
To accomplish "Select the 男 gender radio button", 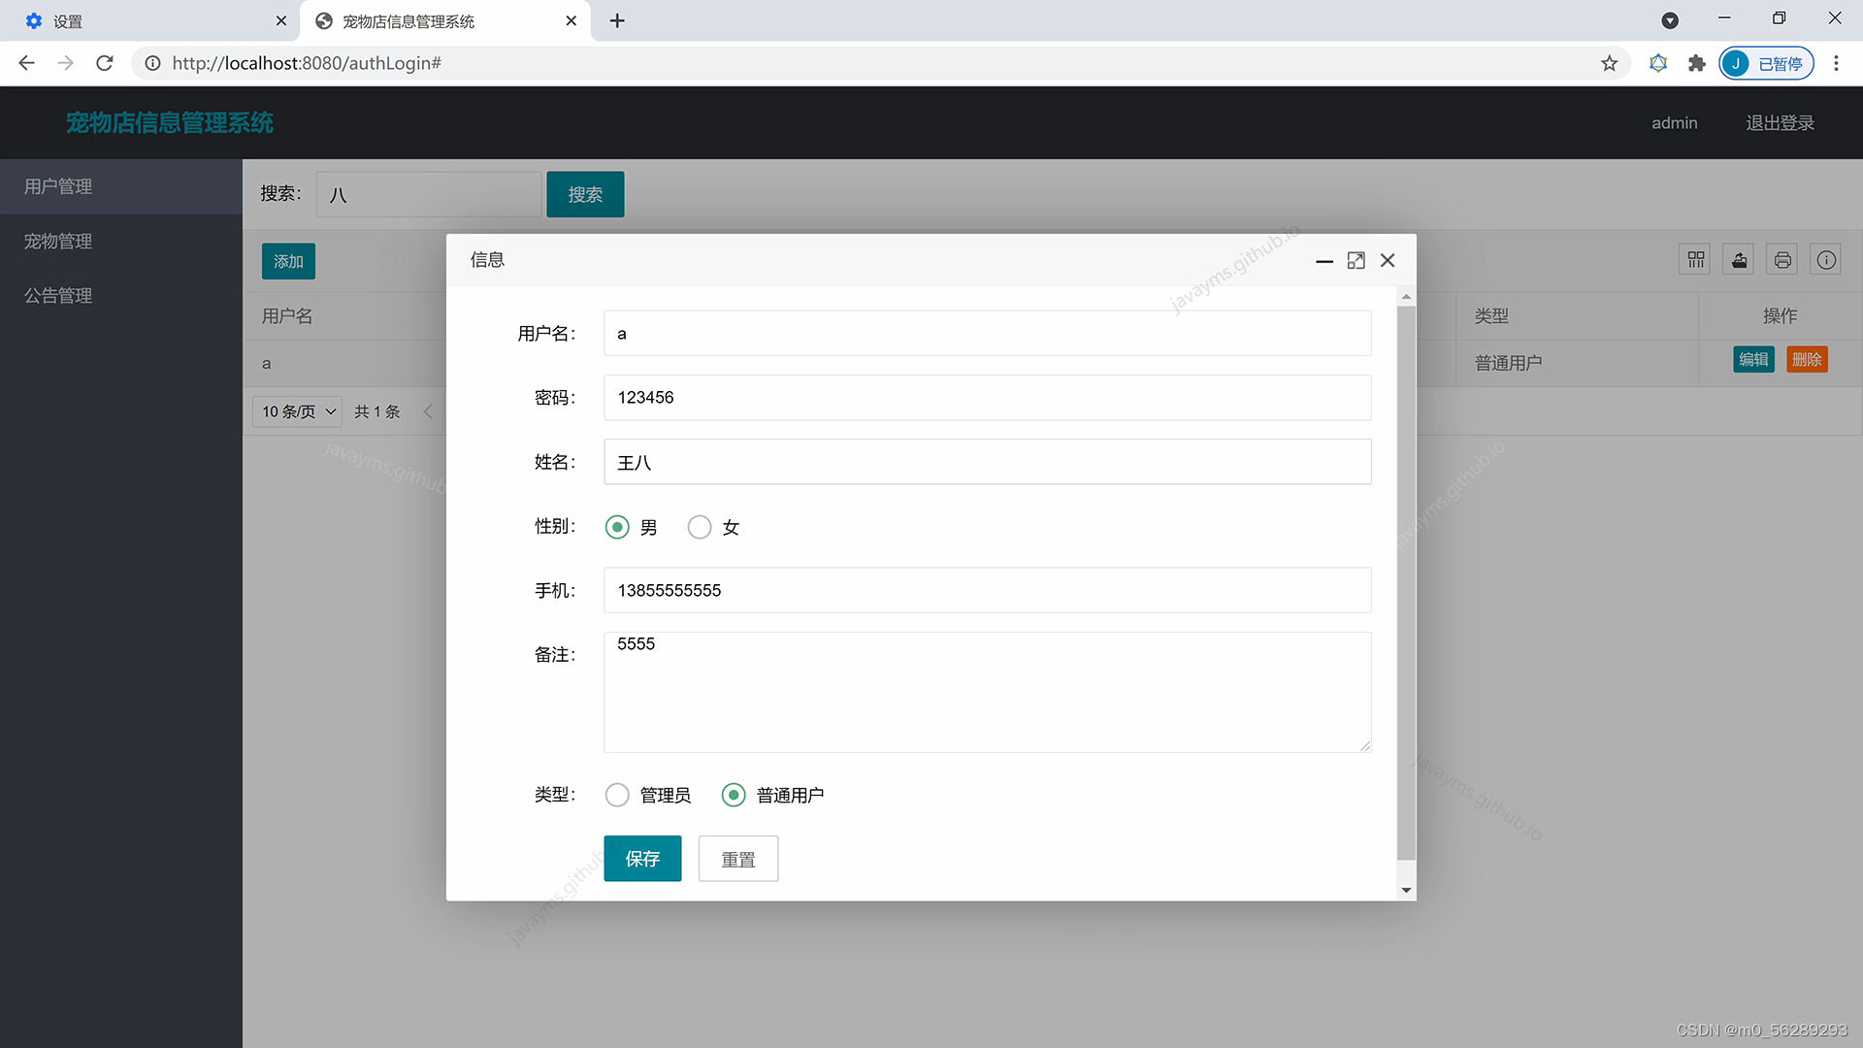I will click(617, 527).
